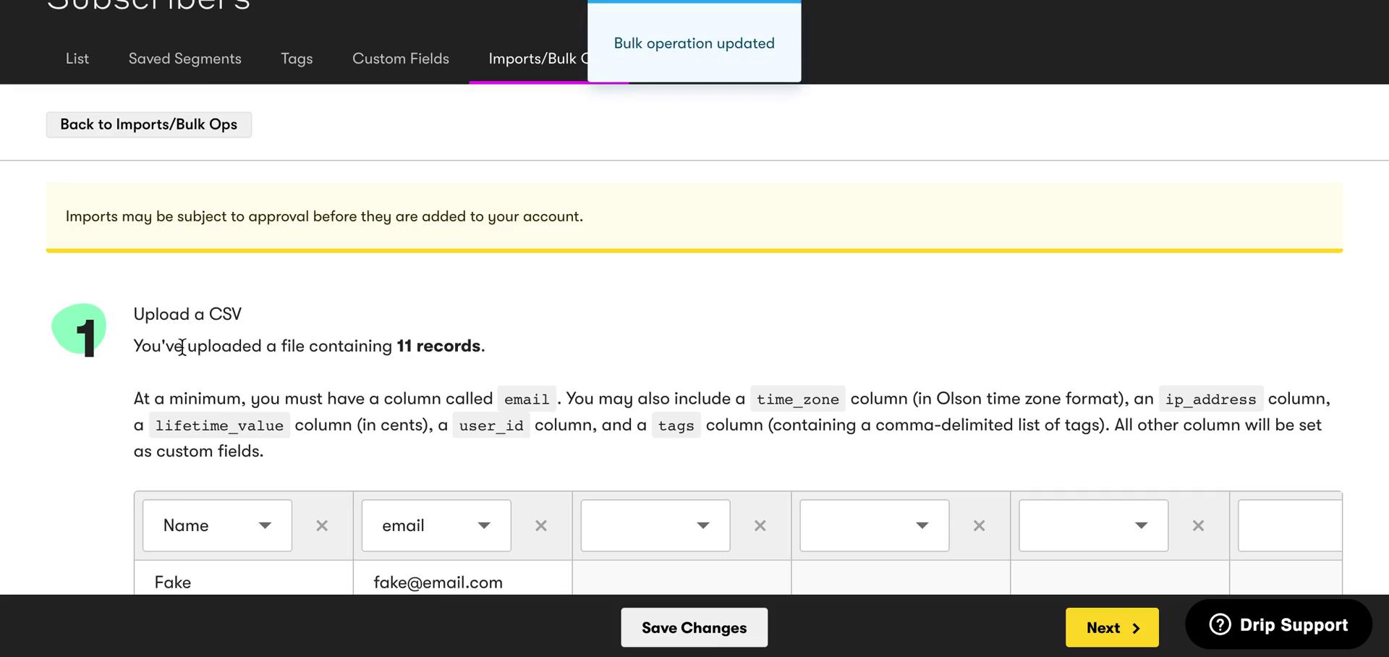1389x657 pixels.
Task: Open Drip Support chat
Action: [1278, 624]
